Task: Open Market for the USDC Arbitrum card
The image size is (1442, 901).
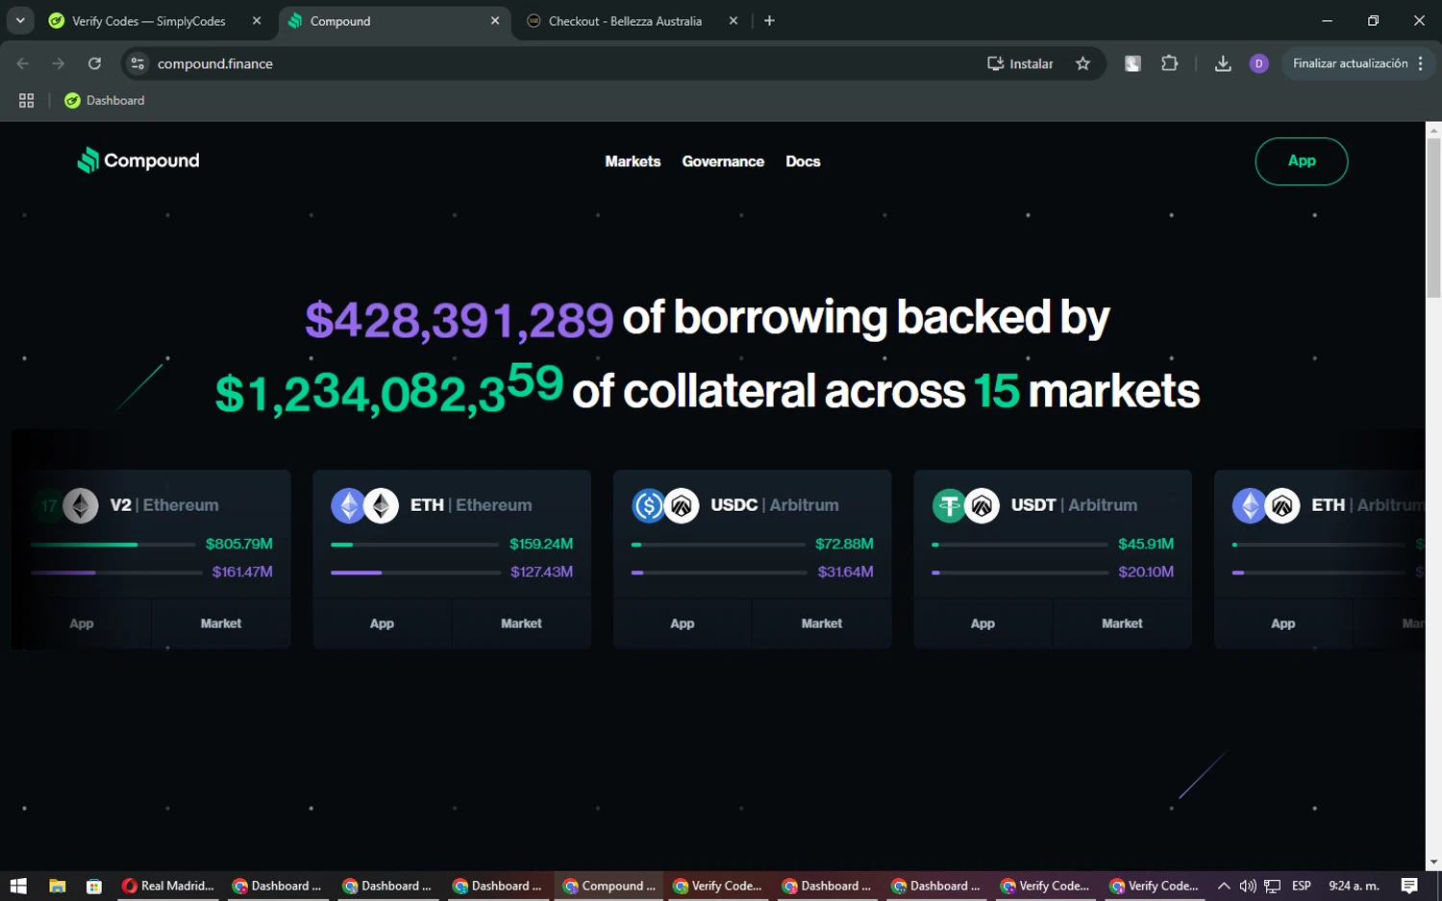Action: (x=822, y=623)
